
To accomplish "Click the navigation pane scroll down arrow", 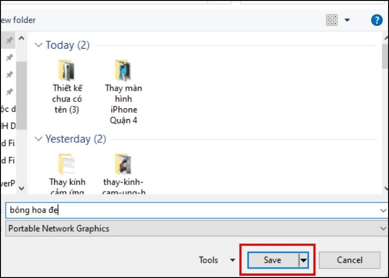I will [22, 188].
